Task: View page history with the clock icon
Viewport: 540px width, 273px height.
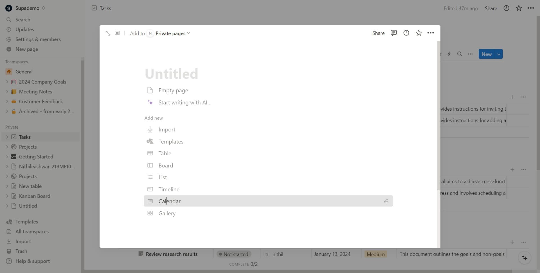Action: [x=406, y=33]
